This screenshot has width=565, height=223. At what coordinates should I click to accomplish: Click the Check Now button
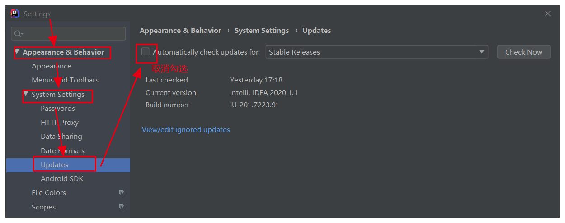[523, 52]
